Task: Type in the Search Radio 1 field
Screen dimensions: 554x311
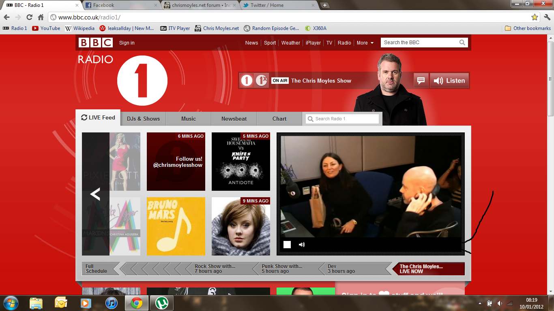Action: pos(346,119)
